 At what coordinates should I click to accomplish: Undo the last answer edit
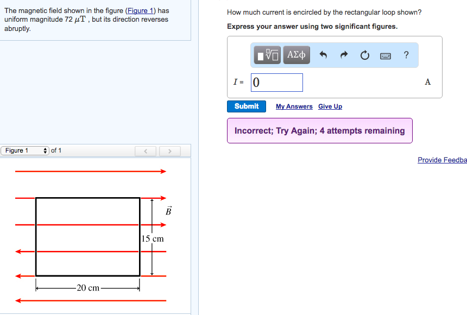(323, 55)
